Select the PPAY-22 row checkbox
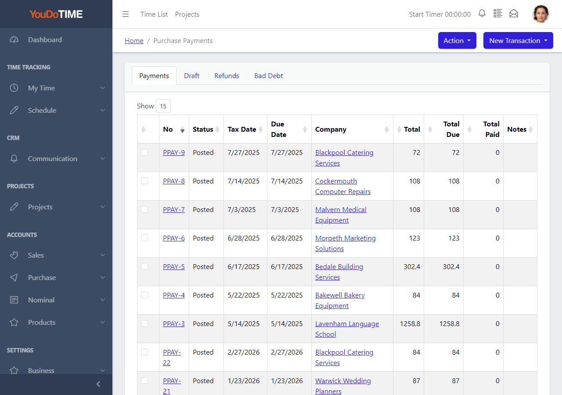Image resolution: width=562 pixels, height=395 pixels. pos(144,352)
